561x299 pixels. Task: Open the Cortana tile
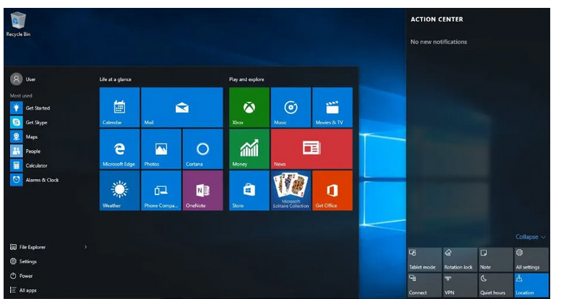coord(203,148)
